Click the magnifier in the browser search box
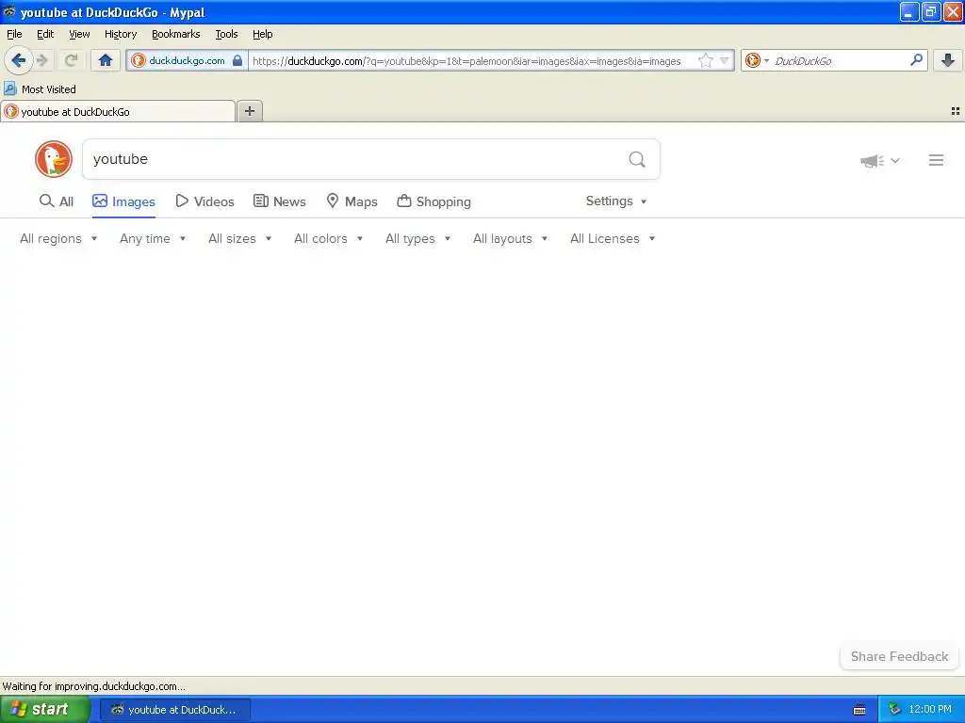Screen dimensions: 965x723 tap(916, 60)
